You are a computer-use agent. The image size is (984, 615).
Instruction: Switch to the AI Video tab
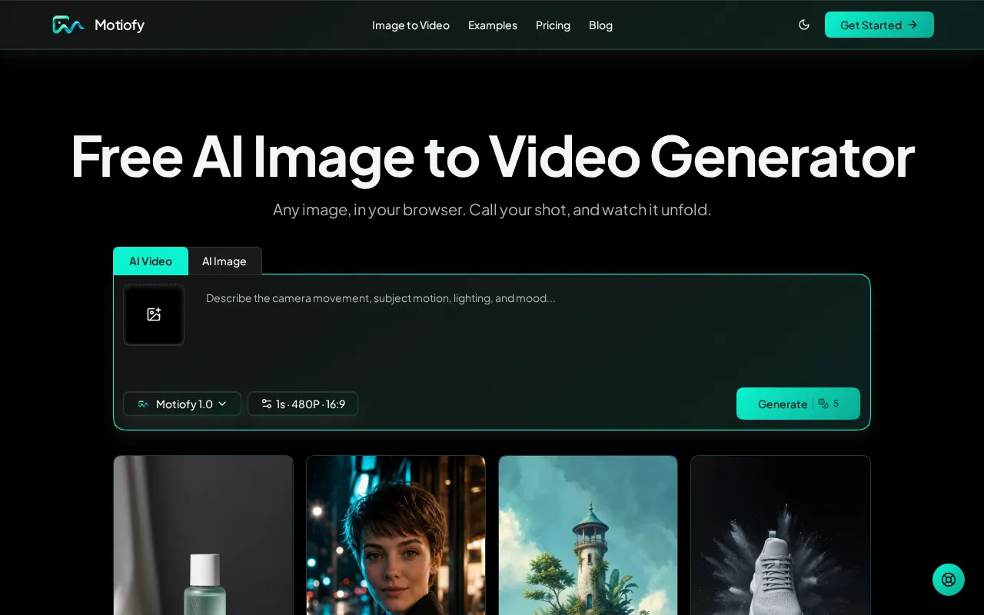click(151, 261)
